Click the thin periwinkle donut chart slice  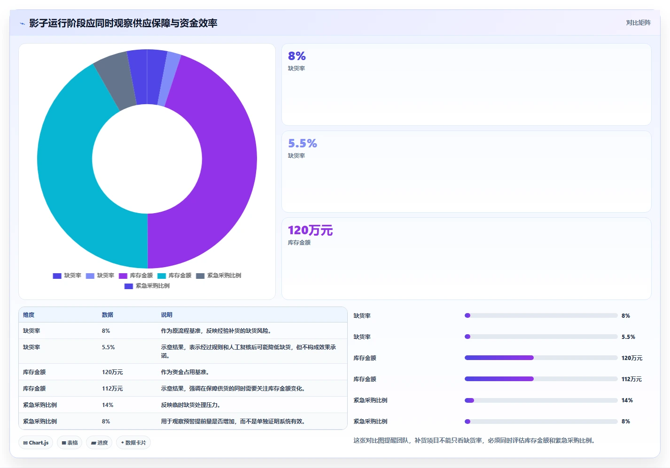pyautogui.click(x=168, y=79)
